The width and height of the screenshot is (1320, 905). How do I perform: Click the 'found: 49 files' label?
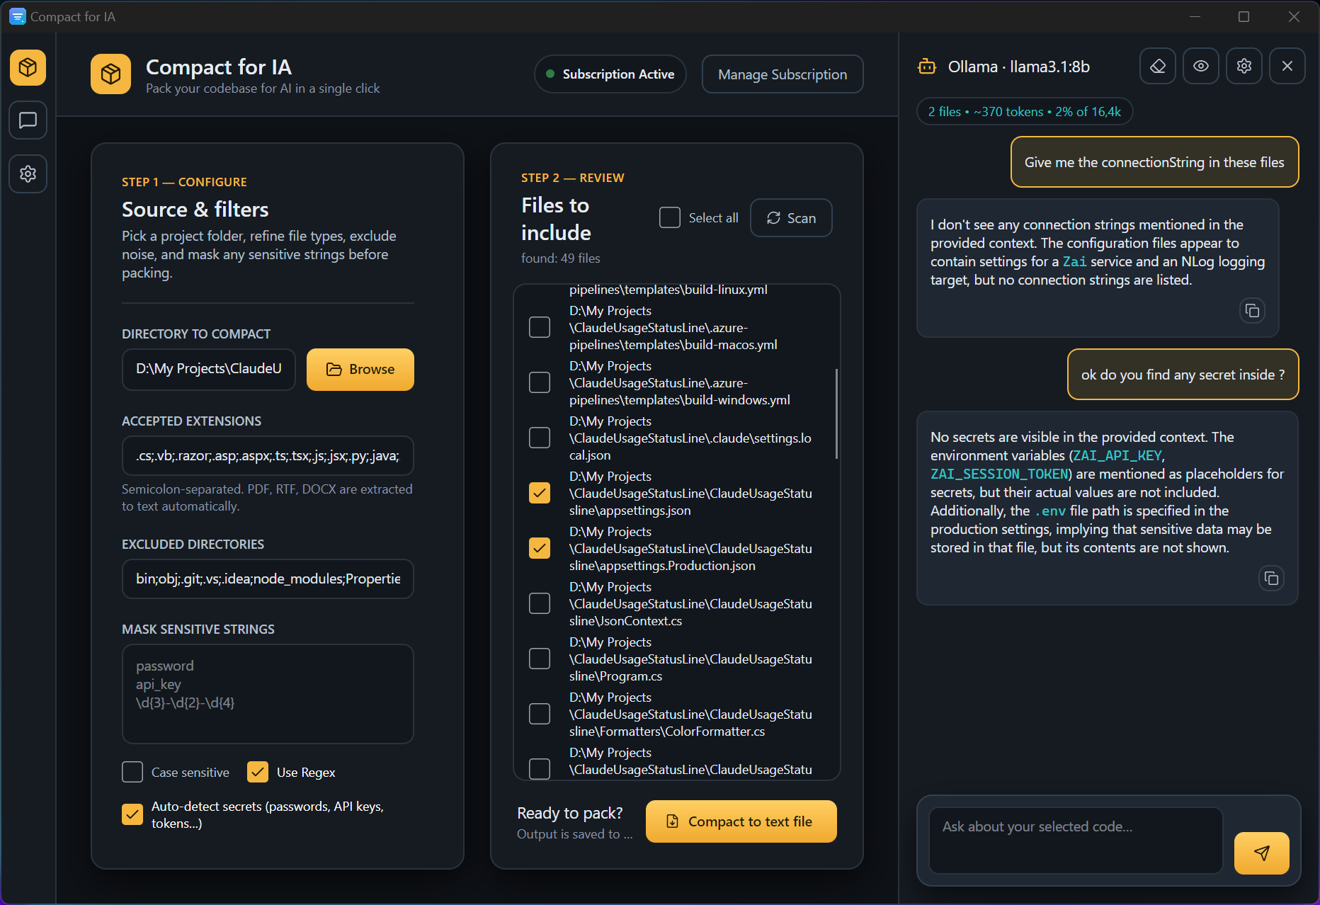[x=561, y=258]
